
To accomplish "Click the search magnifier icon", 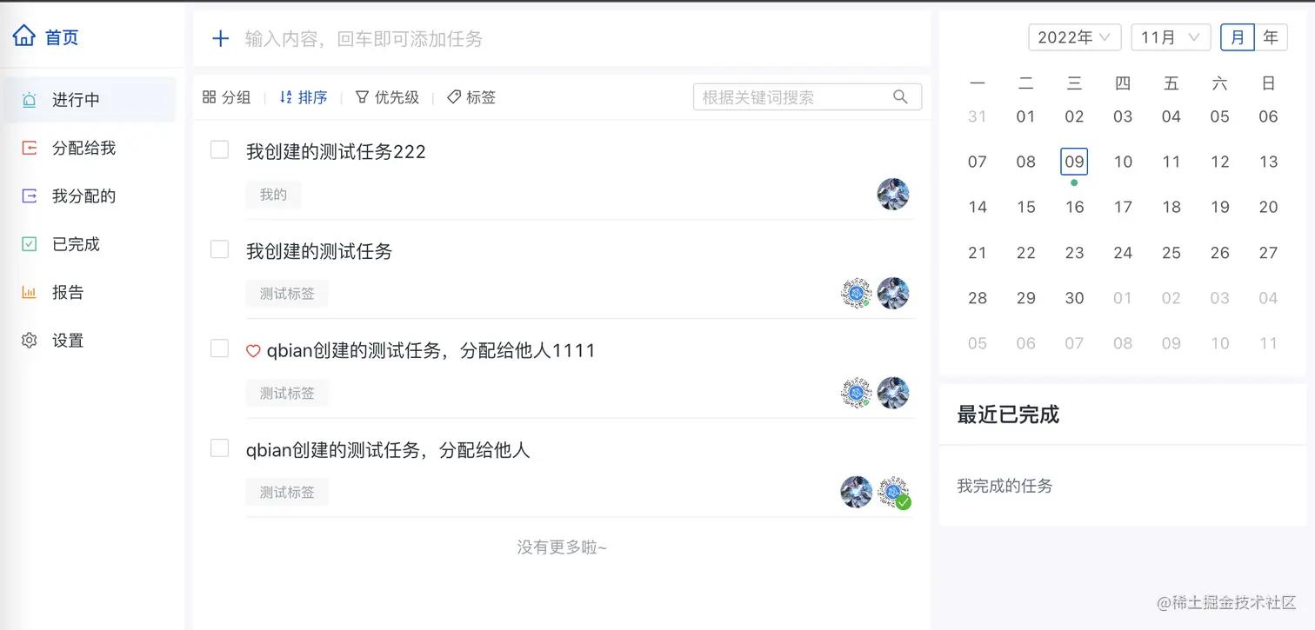I will click(900, 96).
